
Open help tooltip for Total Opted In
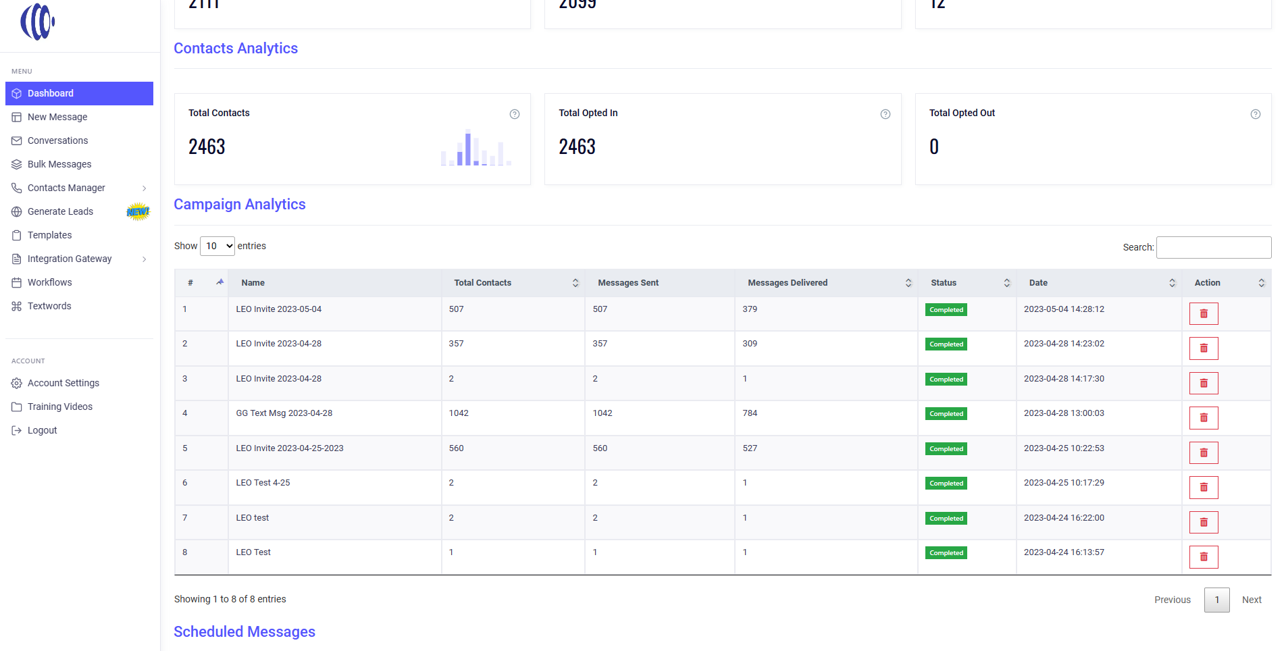pos(885,114)
